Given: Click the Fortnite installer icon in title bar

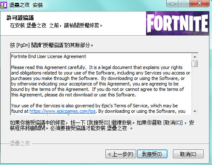Looking at the screenshot, I should tap(4, 5).
